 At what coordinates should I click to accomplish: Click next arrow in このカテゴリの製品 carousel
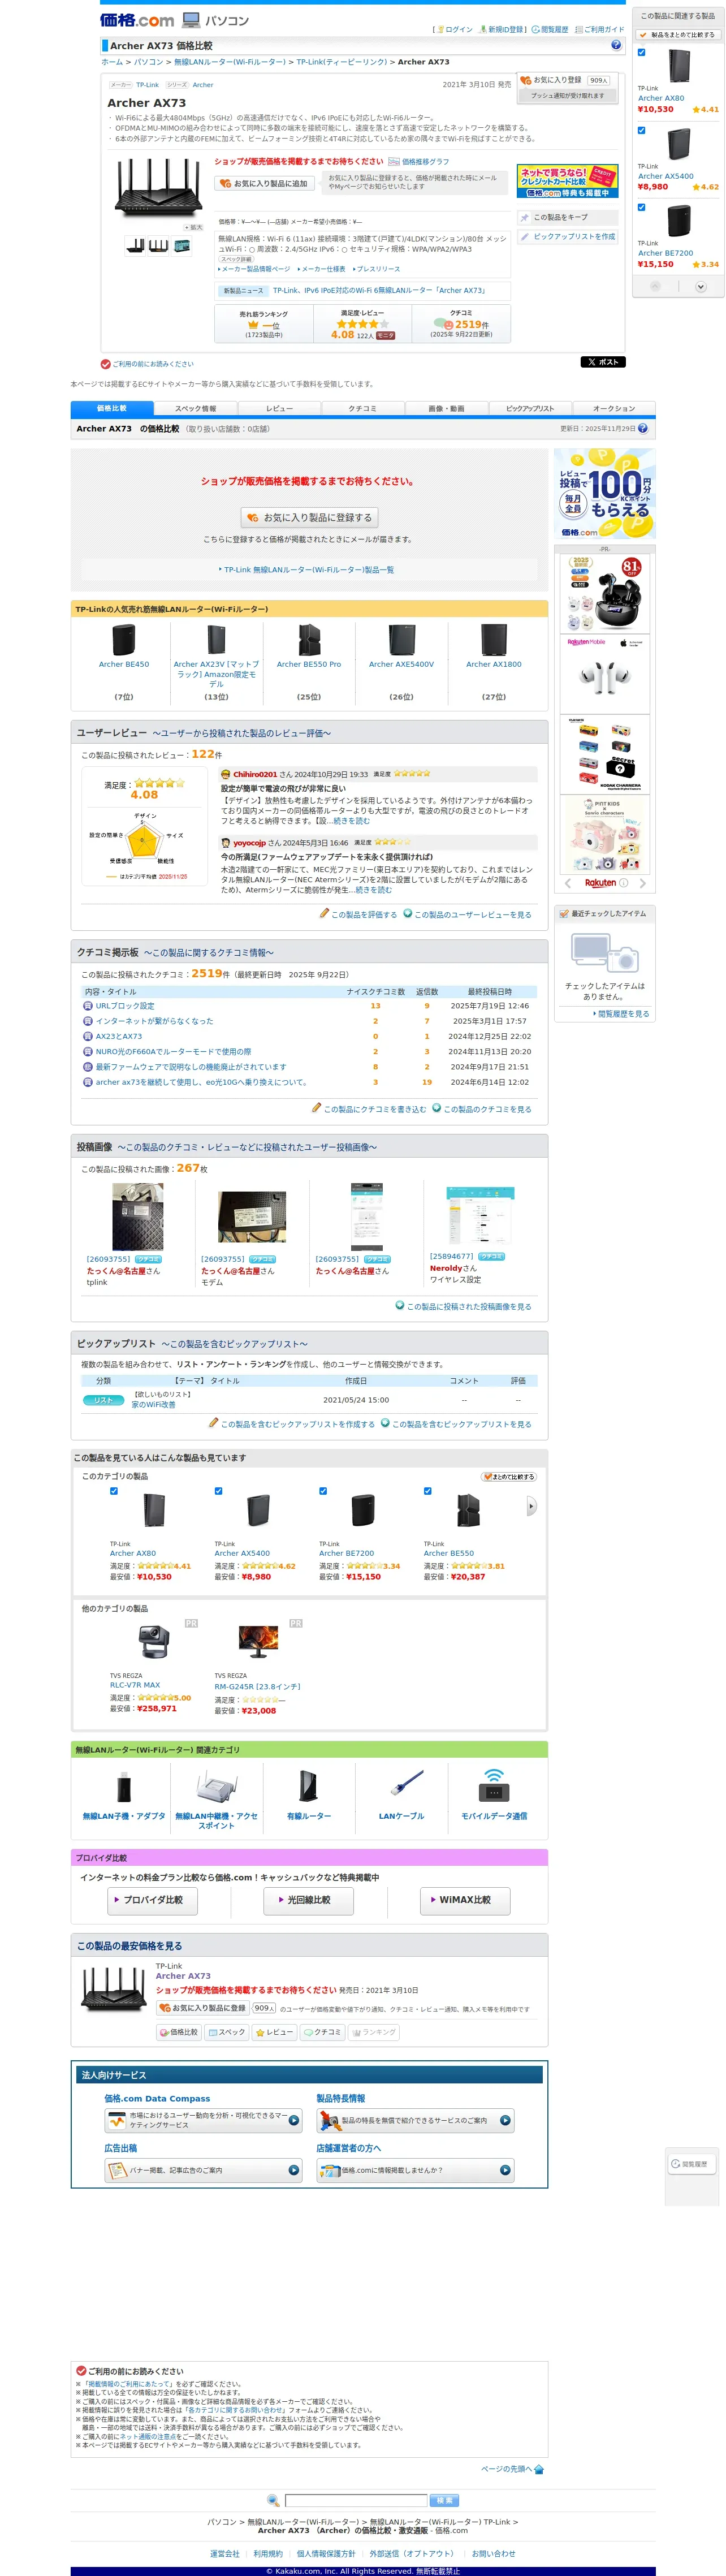pyautogui.click(x=531, y=1505)
